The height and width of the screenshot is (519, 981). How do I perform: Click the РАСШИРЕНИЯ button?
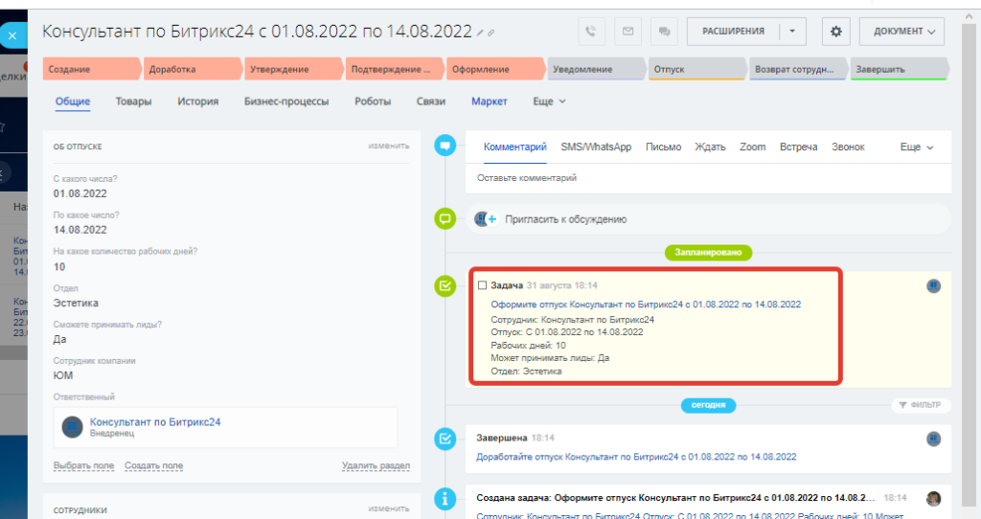coord(733,32)
